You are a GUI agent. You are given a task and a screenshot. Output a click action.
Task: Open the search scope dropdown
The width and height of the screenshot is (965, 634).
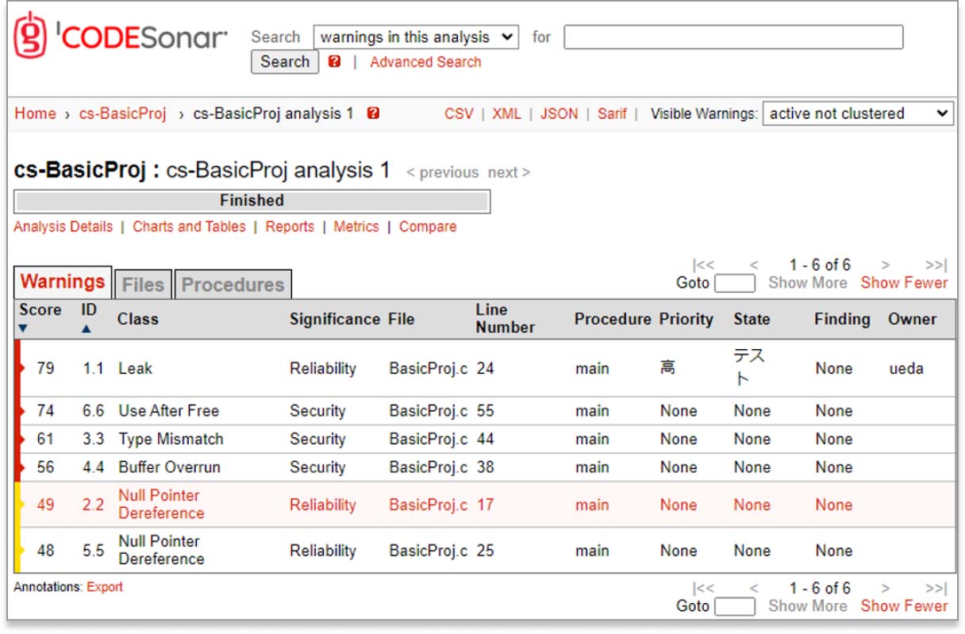416,37
